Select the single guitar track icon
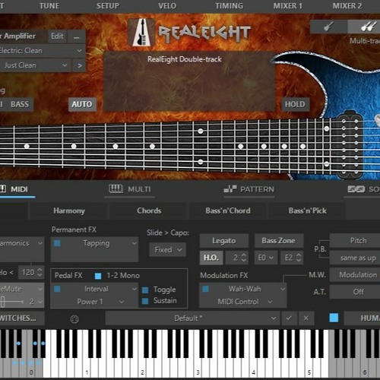The width and height of the screenshot is (380, 380). (x=328, y=27)
